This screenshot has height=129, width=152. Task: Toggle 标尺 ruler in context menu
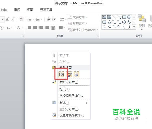(71, 89)
